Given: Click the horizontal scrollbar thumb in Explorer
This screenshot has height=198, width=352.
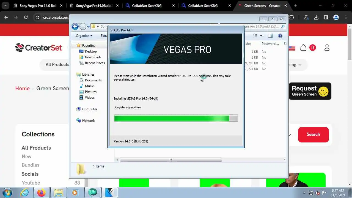Looking at the screenshot, I should click(171, 159).
